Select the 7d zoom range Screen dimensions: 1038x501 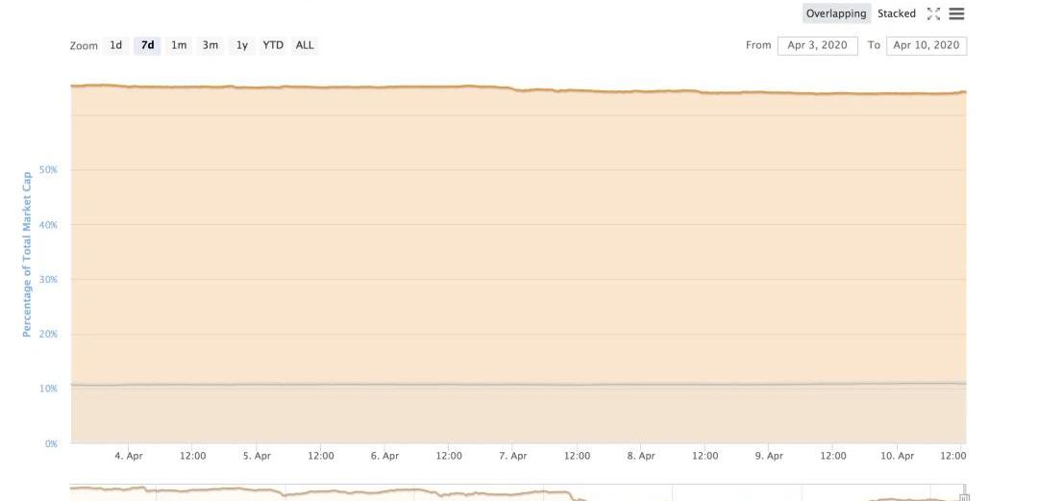click(147, 45)
